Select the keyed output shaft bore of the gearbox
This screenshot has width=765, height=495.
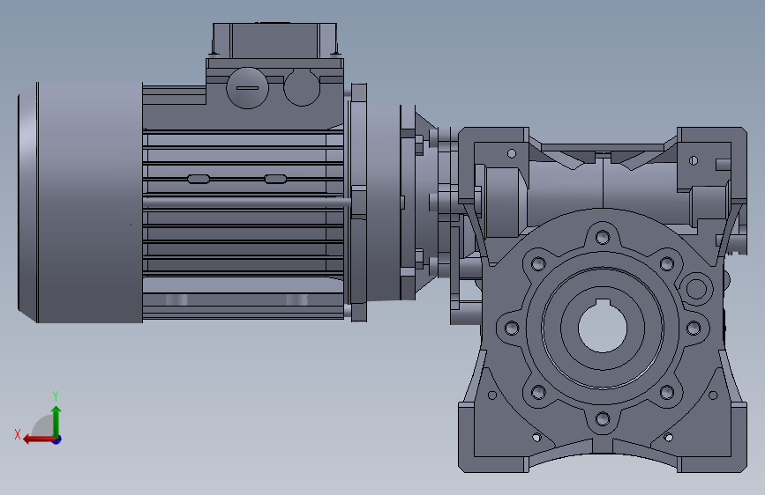[x=602, y=326]
